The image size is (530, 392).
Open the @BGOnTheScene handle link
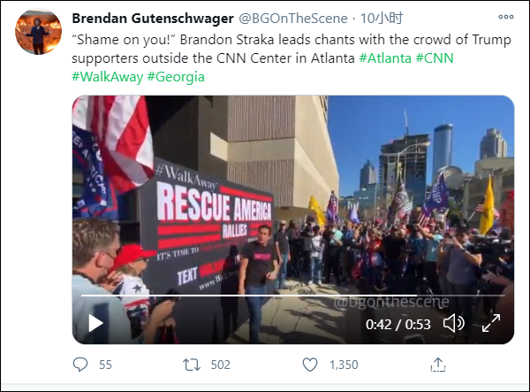293,19
